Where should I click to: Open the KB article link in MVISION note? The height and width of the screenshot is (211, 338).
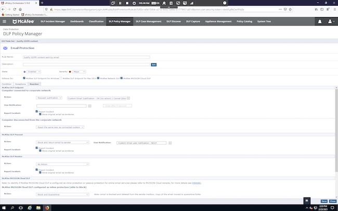197,183
